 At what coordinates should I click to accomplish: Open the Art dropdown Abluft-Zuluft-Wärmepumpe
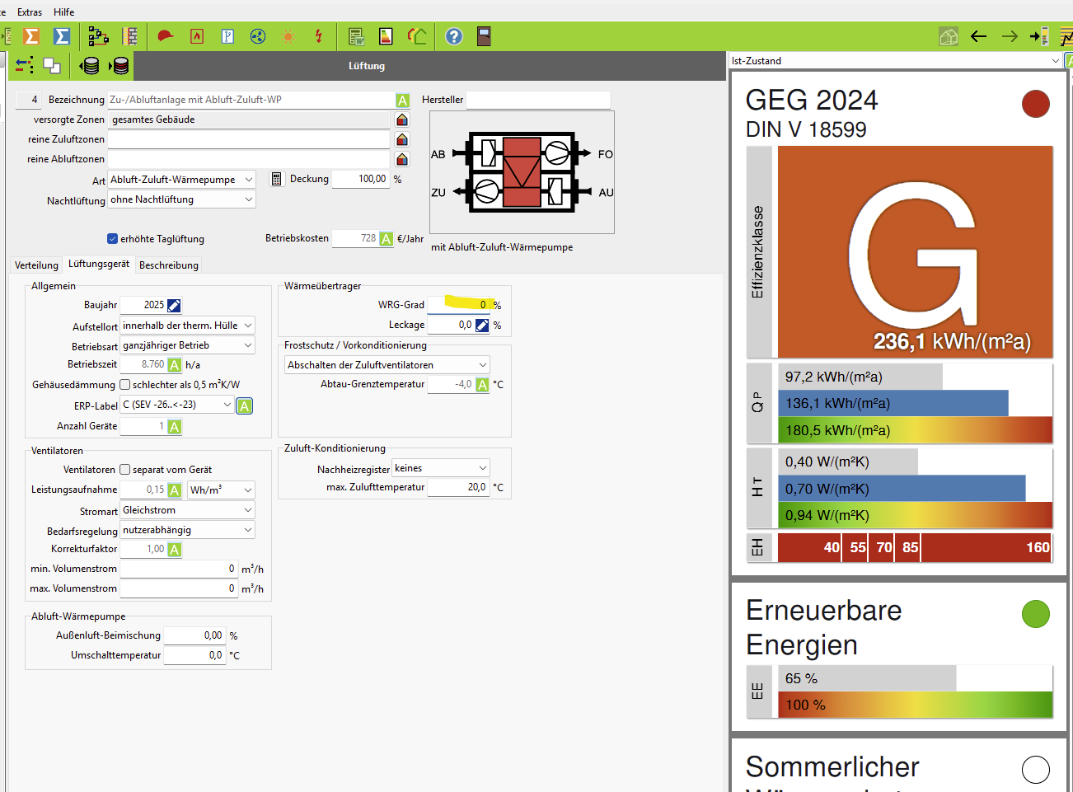tap(182, 180)
